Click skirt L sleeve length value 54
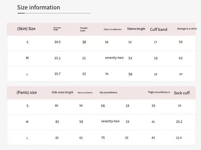Image resolution: width=201 pixels, height=150 pixels. [130, 74]
